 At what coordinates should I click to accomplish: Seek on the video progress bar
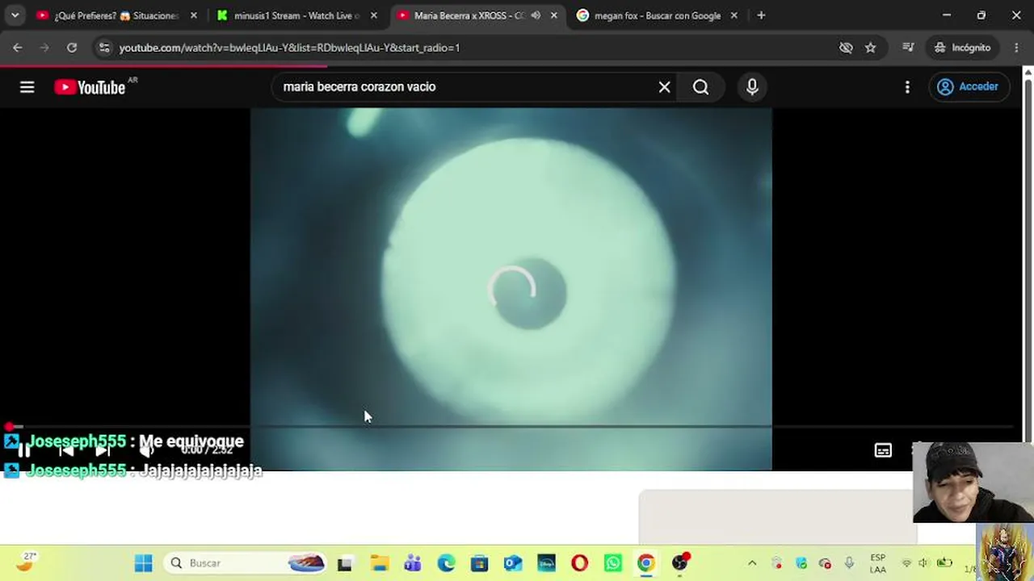(x=511, y=426)
